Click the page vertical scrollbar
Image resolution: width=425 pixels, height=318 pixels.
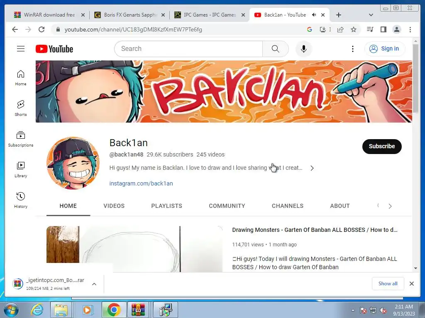415,78
